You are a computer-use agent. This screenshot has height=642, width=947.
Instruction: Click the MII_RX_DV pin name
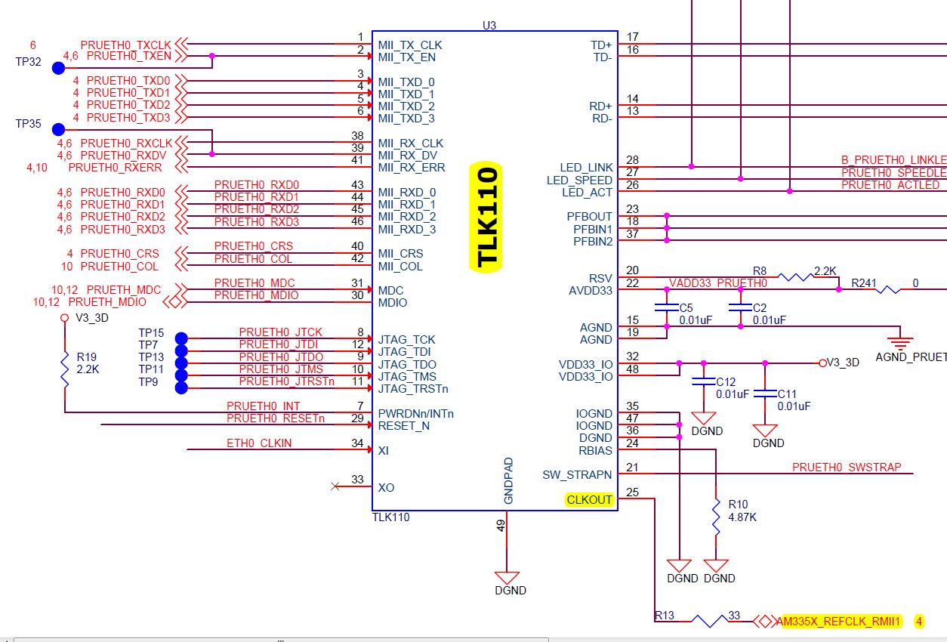(406, 155)
